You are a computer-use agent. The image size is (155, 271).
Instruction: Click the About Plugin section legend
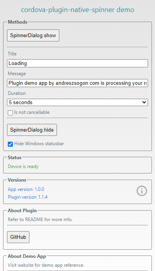coord(22,211)
